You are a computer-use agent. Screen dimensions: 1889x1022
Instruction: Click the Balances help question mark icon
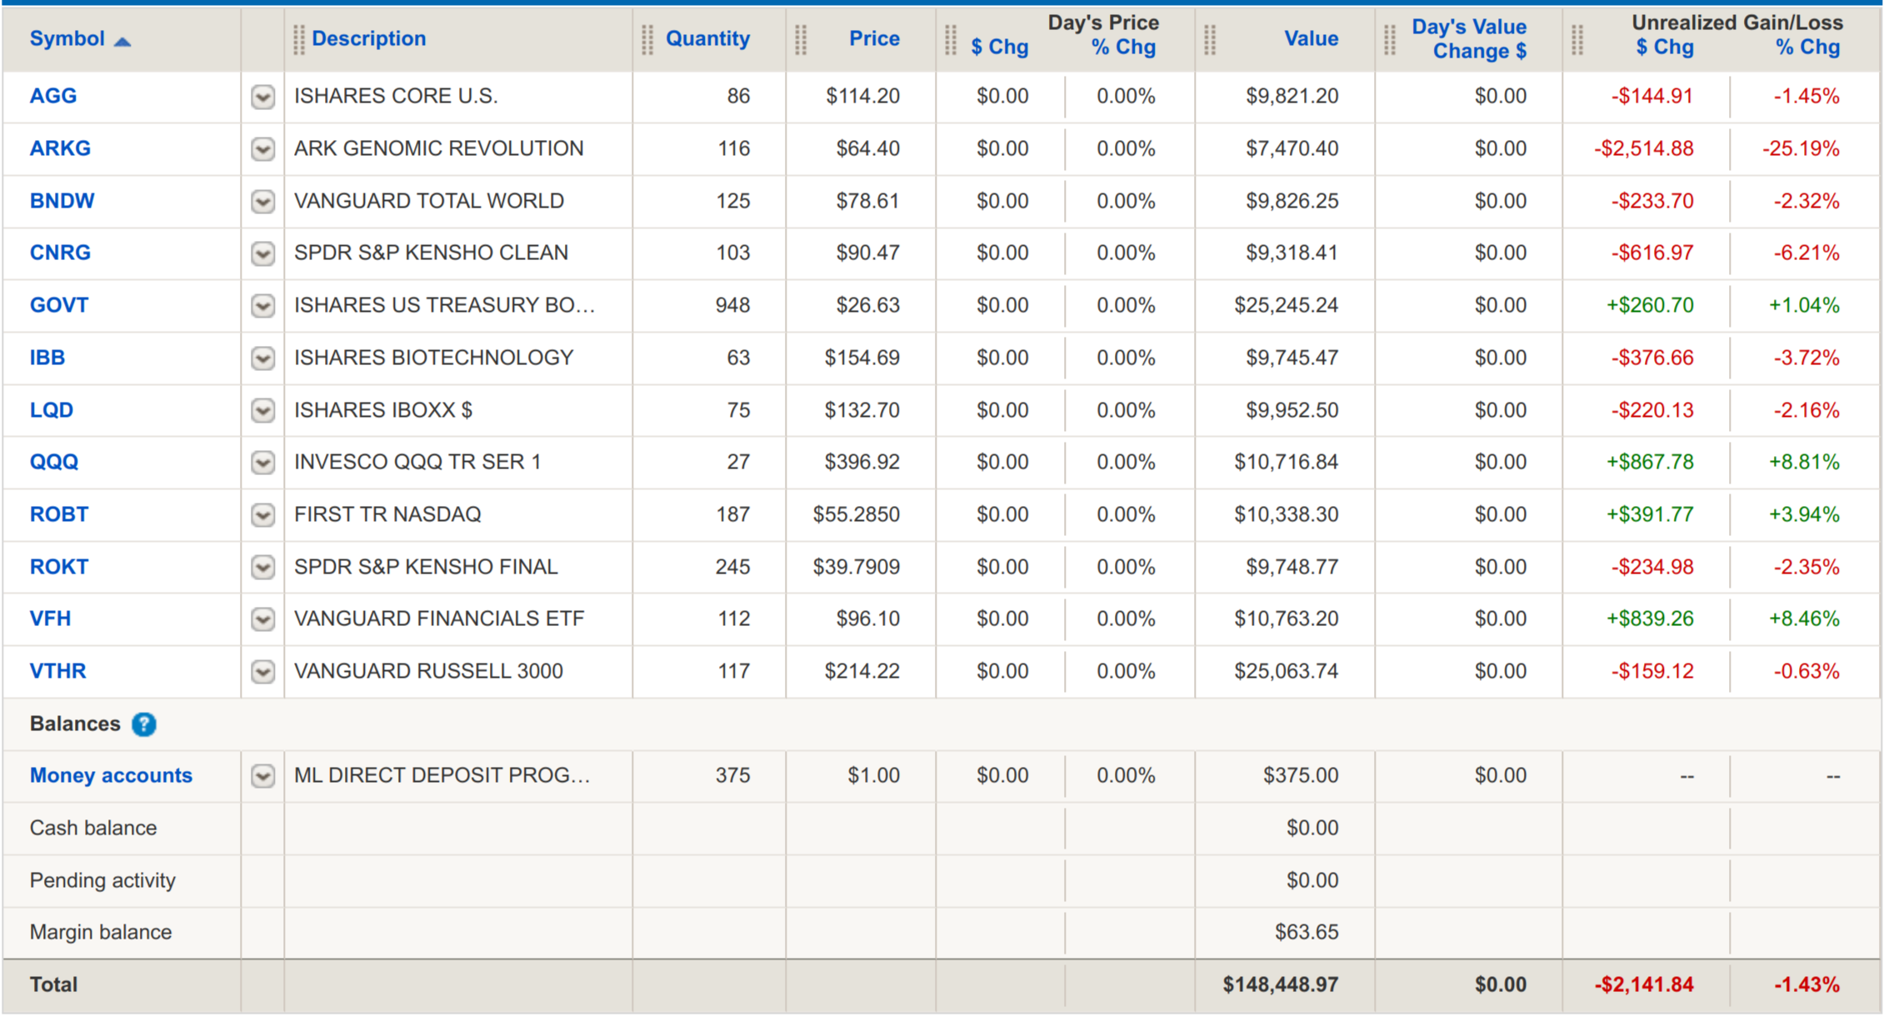point(143,725)
